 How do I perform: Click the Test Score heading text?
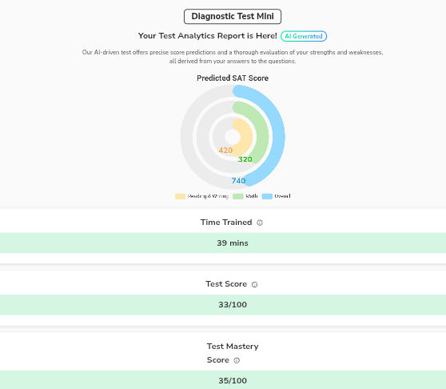(x=226, y=284)
